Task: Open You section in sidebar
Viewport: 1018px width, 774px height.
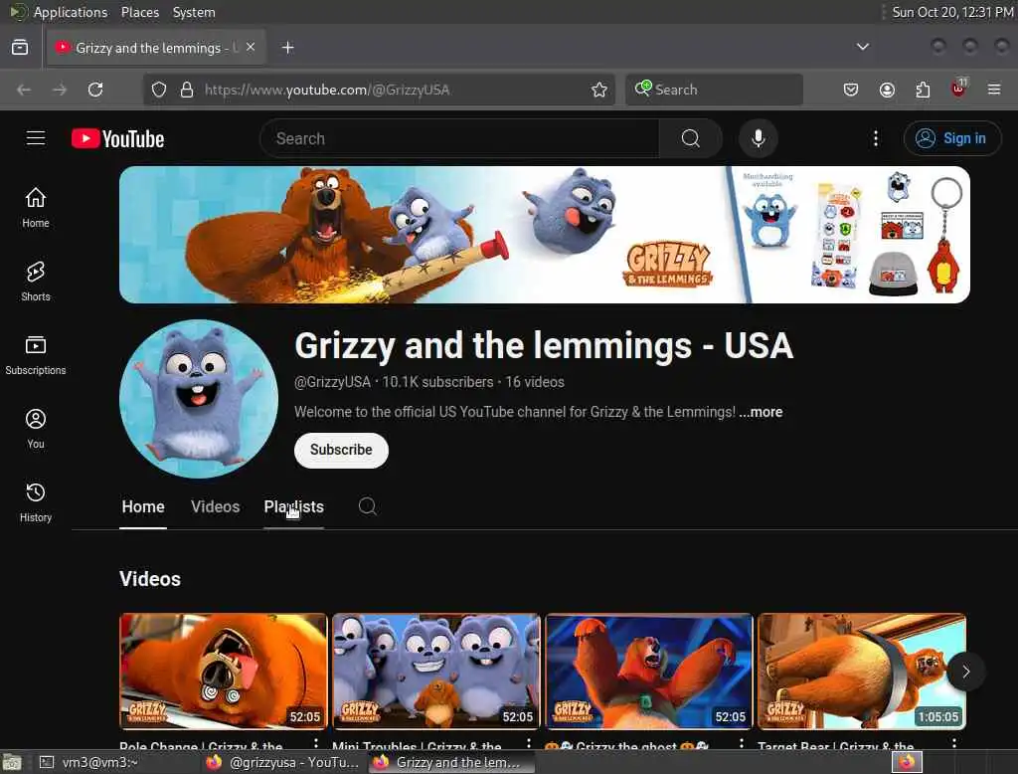Action: [36, 428]
